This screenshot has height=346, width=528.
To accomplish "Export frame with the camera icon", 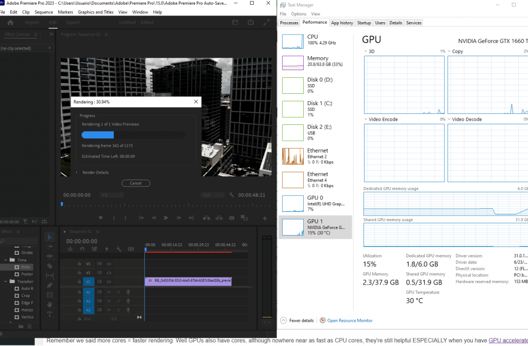I will click(x=232, y=218).
